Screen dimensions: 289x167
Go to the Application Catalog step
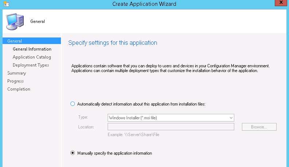coord(32,57)
